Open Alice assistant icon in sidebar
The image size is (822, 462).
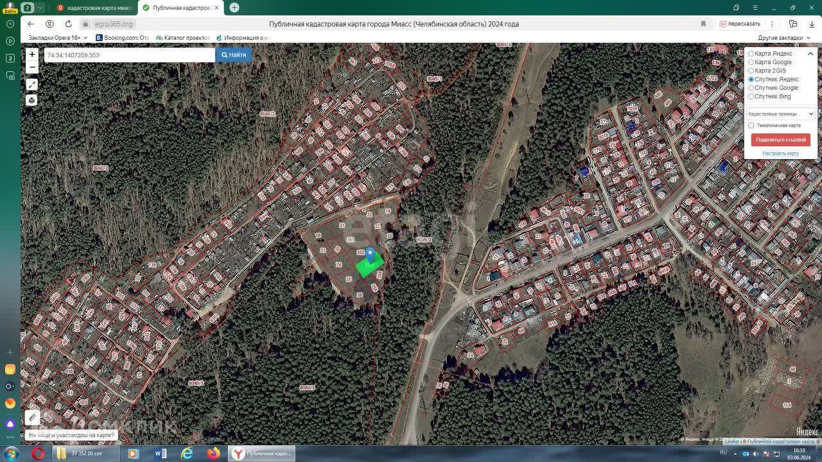pyautogui.click(x=10, y=424)
